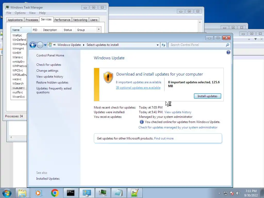The image size is (264, 198).
Task: Click services list scroll-up arrow
Action: pyautogui.click(x=99, y=29)
